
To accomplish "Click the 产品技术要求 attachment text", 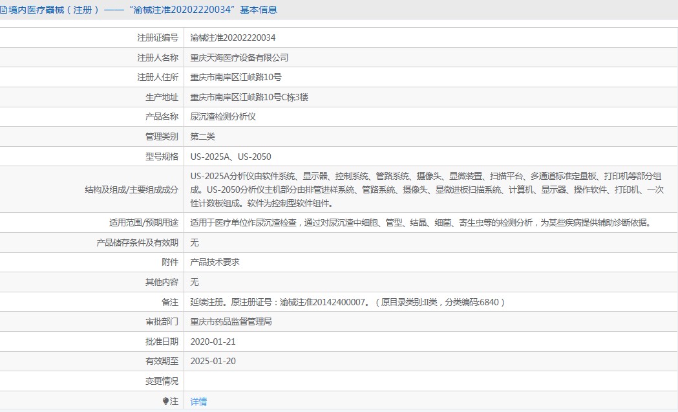I will [215, 262].
